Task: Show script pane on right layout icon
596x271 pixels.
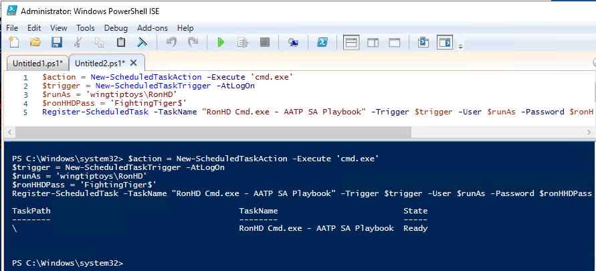Action: (373, 42)
